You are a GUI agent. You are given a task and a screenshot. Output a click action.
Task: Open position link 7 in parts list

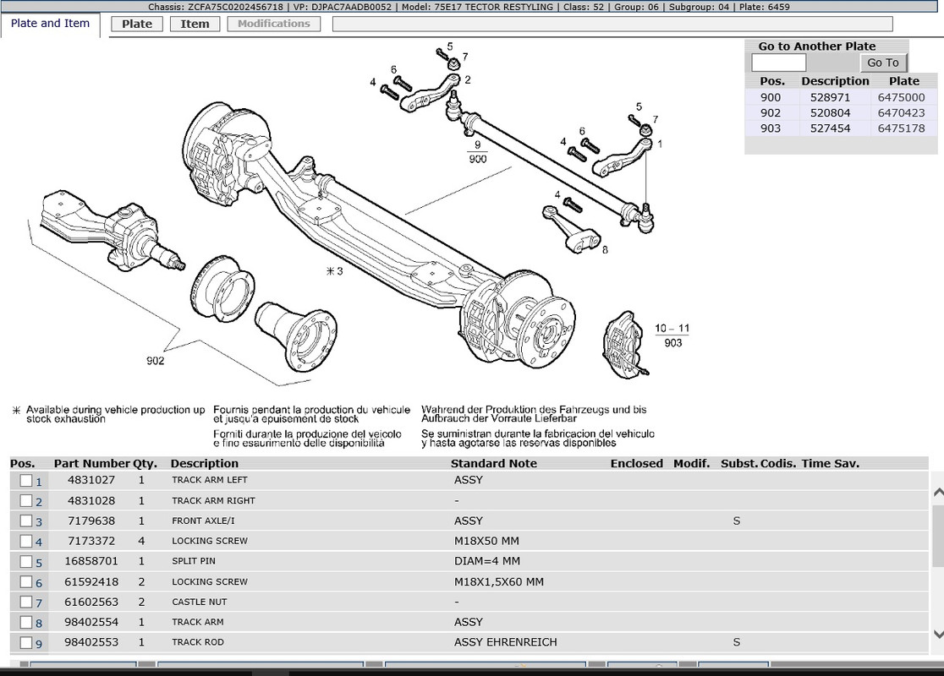[x=39, y=604]
